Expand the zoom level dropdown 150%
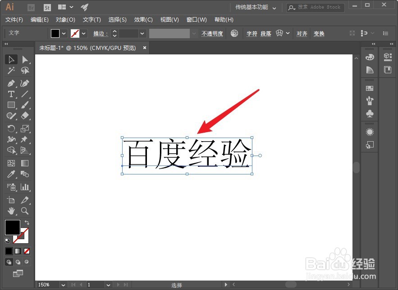This screenshot has height=290, width=398. 63,285
